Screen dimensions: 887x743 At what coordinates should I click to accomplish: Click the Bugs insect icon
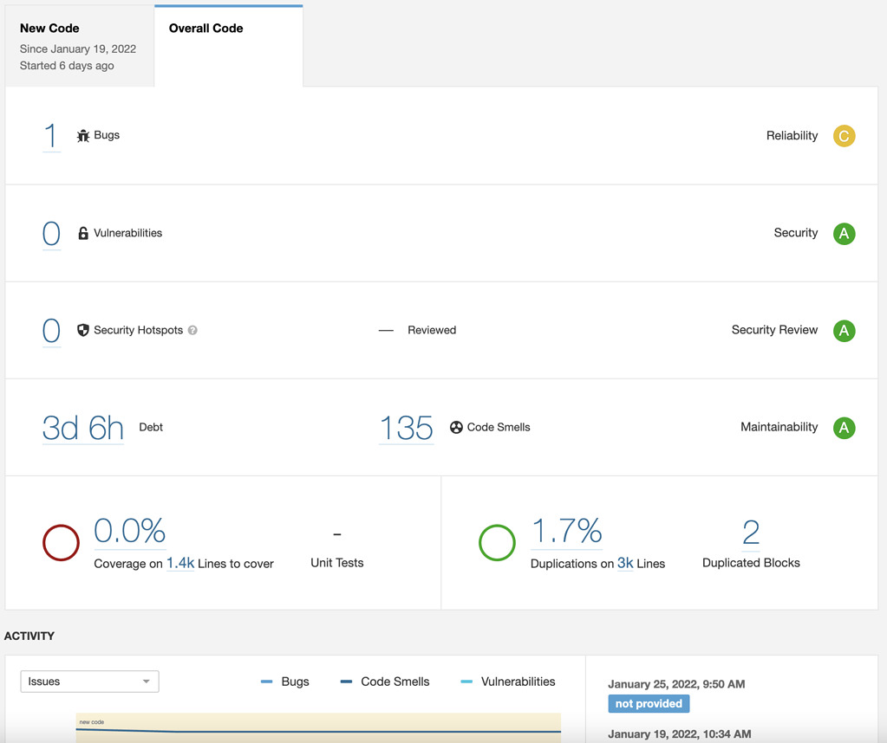coord(83,136)
